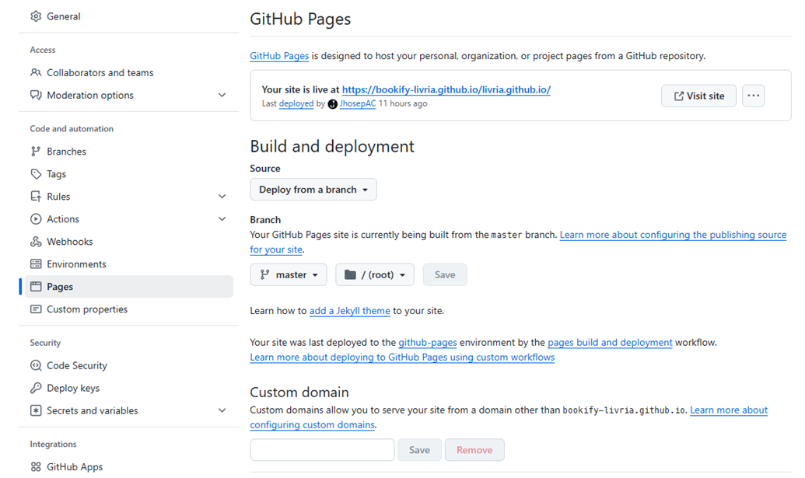The width and height of the screenshot is (805, 478).
Task: Click the Branches git-branch icon in sidebar
Action: tap(36, 152)
